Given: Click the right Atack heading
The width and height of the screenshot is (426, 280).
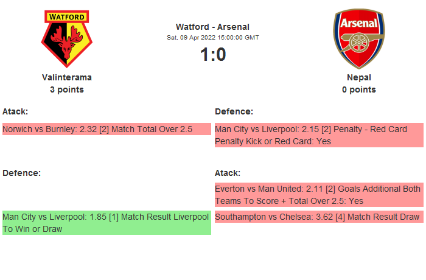Looking at the screenshot, I should [x=228, y=173].
